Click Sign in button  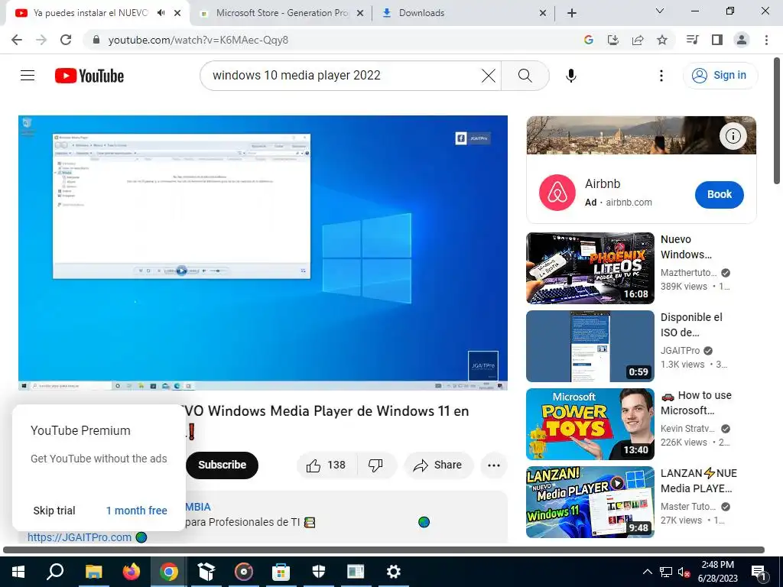[720, 76]
